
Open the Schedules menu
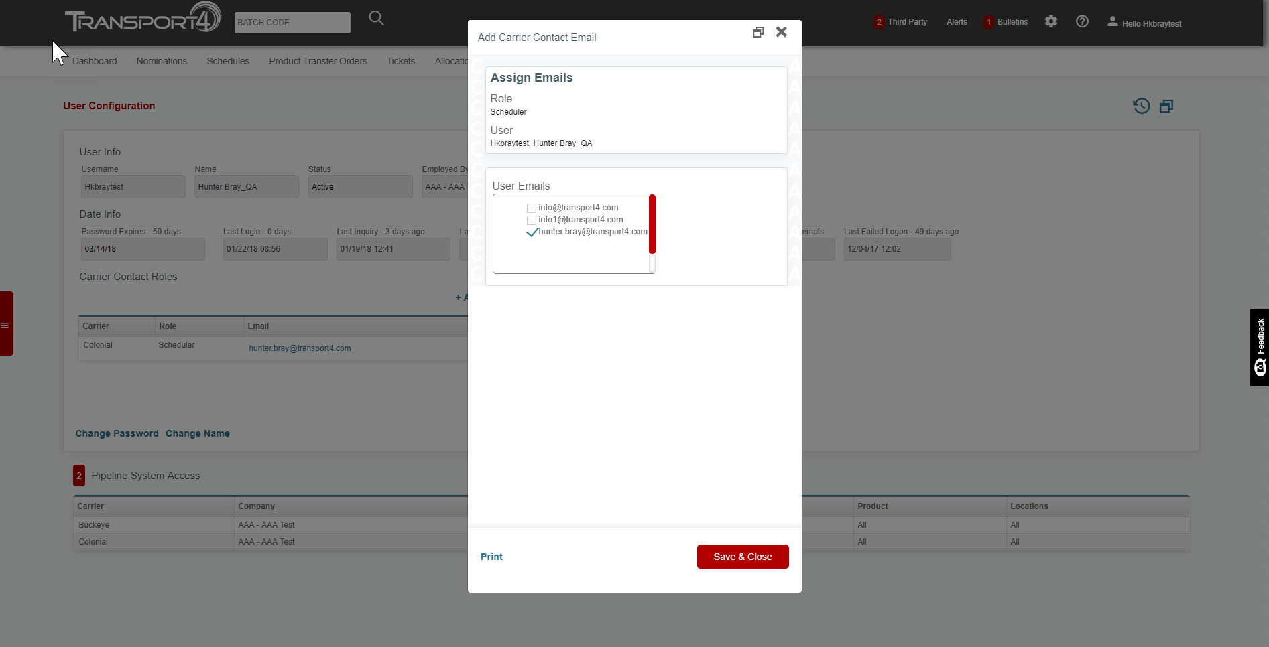228,61
